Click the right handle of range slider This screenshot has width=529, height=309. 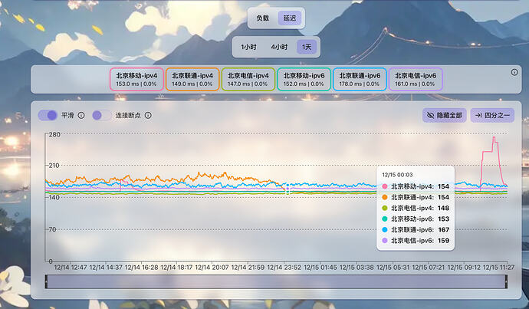[506, 281]
